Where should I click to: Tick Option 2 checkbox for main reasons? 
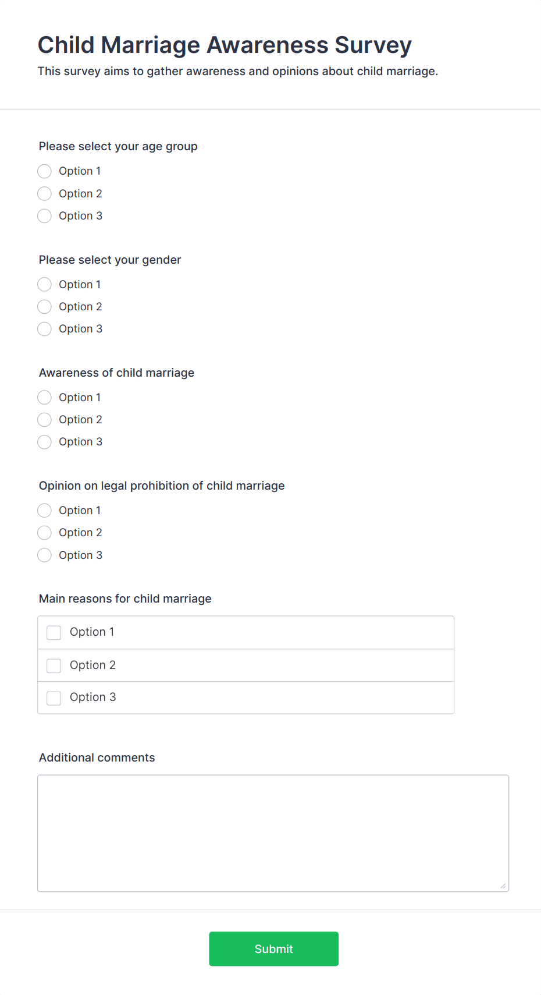click(54, 665)
